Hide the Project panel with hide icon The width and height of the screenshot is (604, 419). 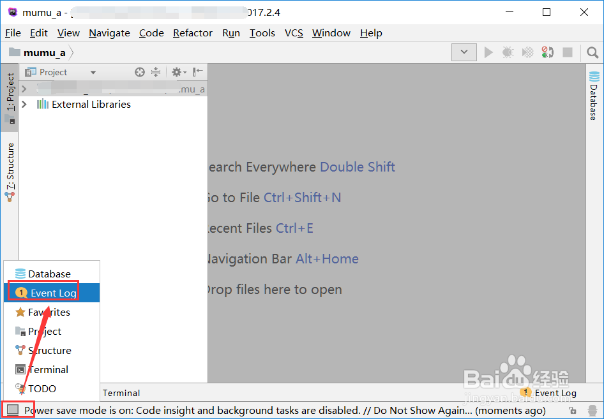(x=198, y=72)
